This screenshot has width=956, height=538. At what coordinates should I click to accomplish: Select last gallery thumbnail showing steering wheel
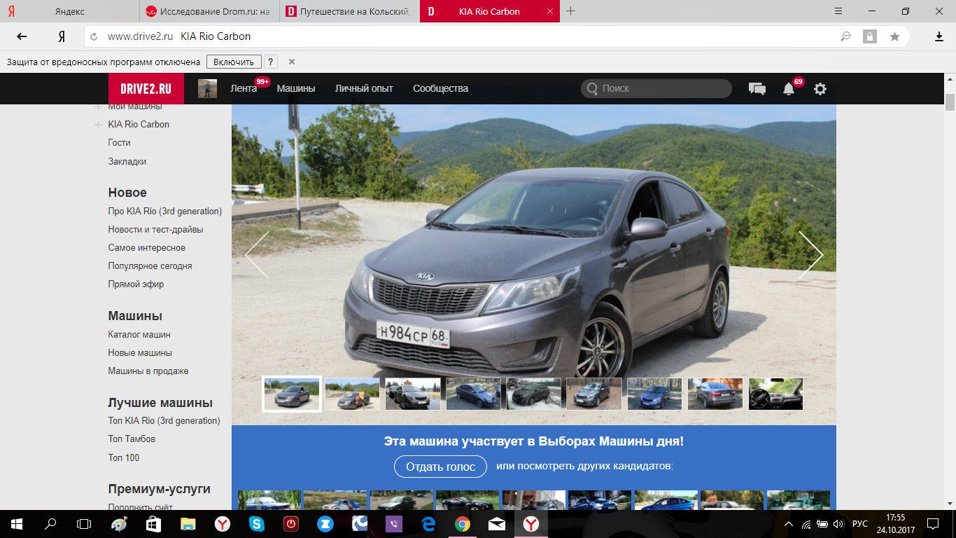pos(775,394)
